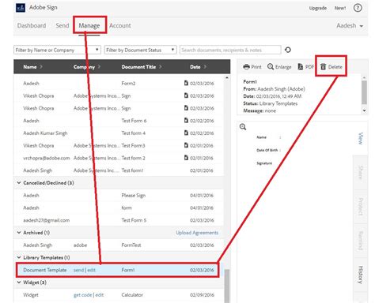
Task: Select the aadesh27@gmail.com row
Action: (x=119, y=220)
